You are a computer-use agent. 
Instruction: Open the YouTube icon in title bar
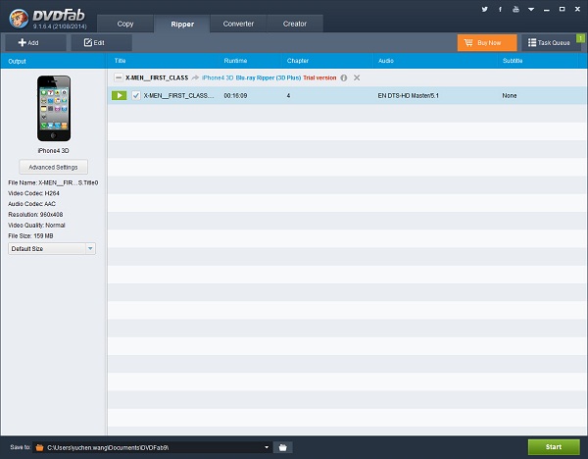[x=516, y=9]
